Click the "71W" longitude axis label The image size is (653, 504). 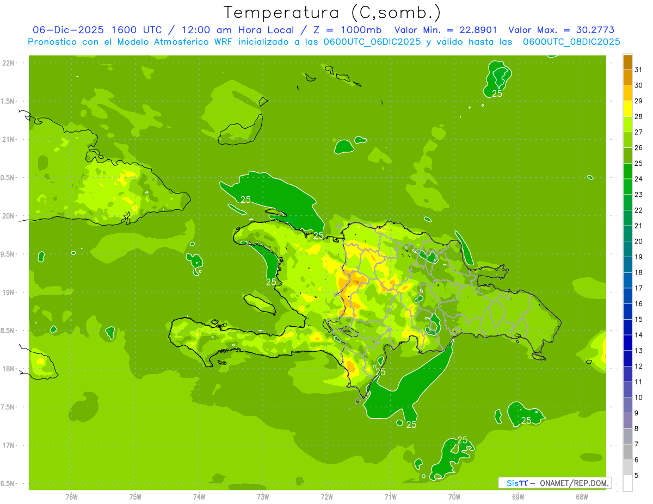pyautogui.click(x=390, y=497)
